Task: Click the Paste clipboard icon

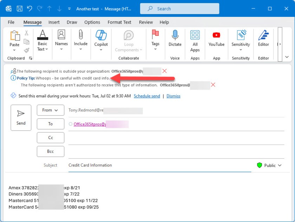Action: [x=15, y=35]
